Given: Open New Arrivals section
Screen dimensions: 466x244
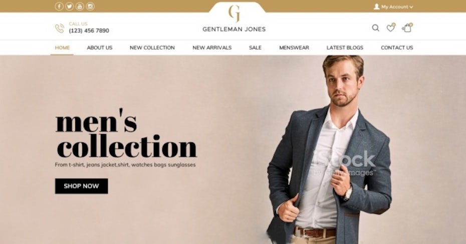Looking at the screenshot, I should coord(212,48).
